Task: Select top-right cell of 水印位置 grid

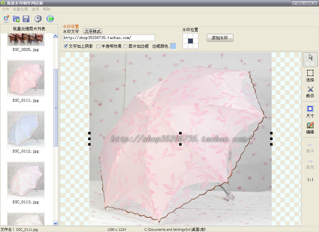Action: [x=196, y=36]
